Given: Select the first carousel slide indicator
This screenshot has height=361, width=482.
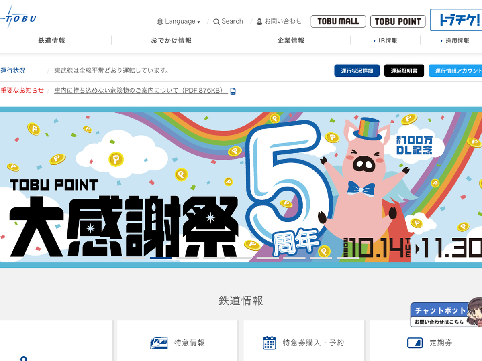Looking at the screenshot, I should (x=134, y=258).
